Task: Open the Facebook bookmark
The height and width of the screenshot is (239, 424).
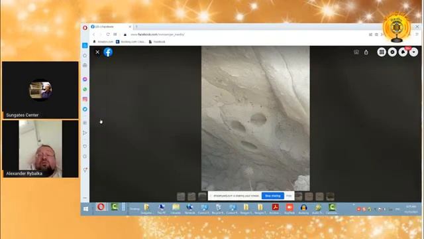Action: click(157, 42)
